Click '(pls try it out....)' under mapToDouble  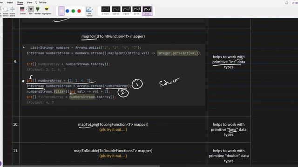(113, 156)
